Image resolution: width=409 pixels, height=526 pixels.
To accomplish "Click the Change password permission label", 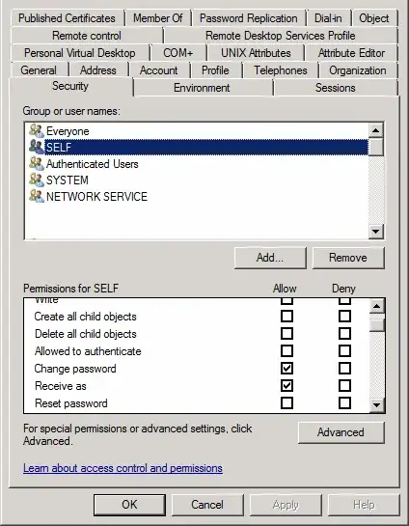I will point(75,369).
